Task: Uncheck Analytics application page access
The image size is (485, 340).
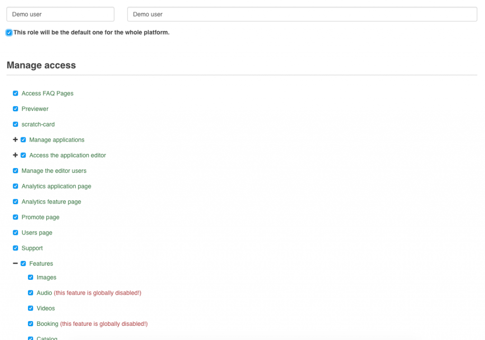Action: pyautogui.click(x=16, y=186)
